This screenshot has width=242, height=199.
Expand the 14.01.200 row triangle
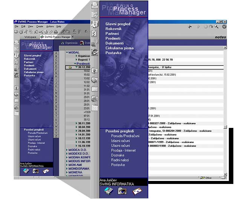pos(76,135)
